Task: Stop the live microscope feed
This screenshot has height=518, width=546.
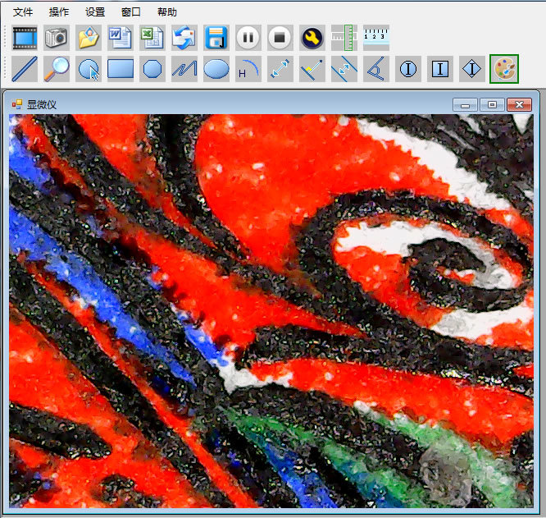Action: click(x=280, y=38)
